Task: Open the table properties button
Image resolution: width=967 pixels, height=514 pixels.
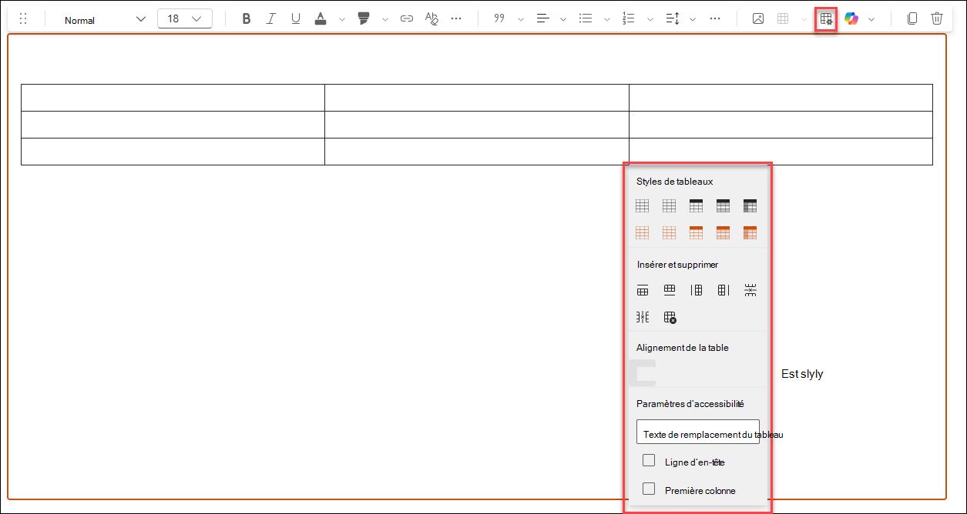Action: point(826,19)
